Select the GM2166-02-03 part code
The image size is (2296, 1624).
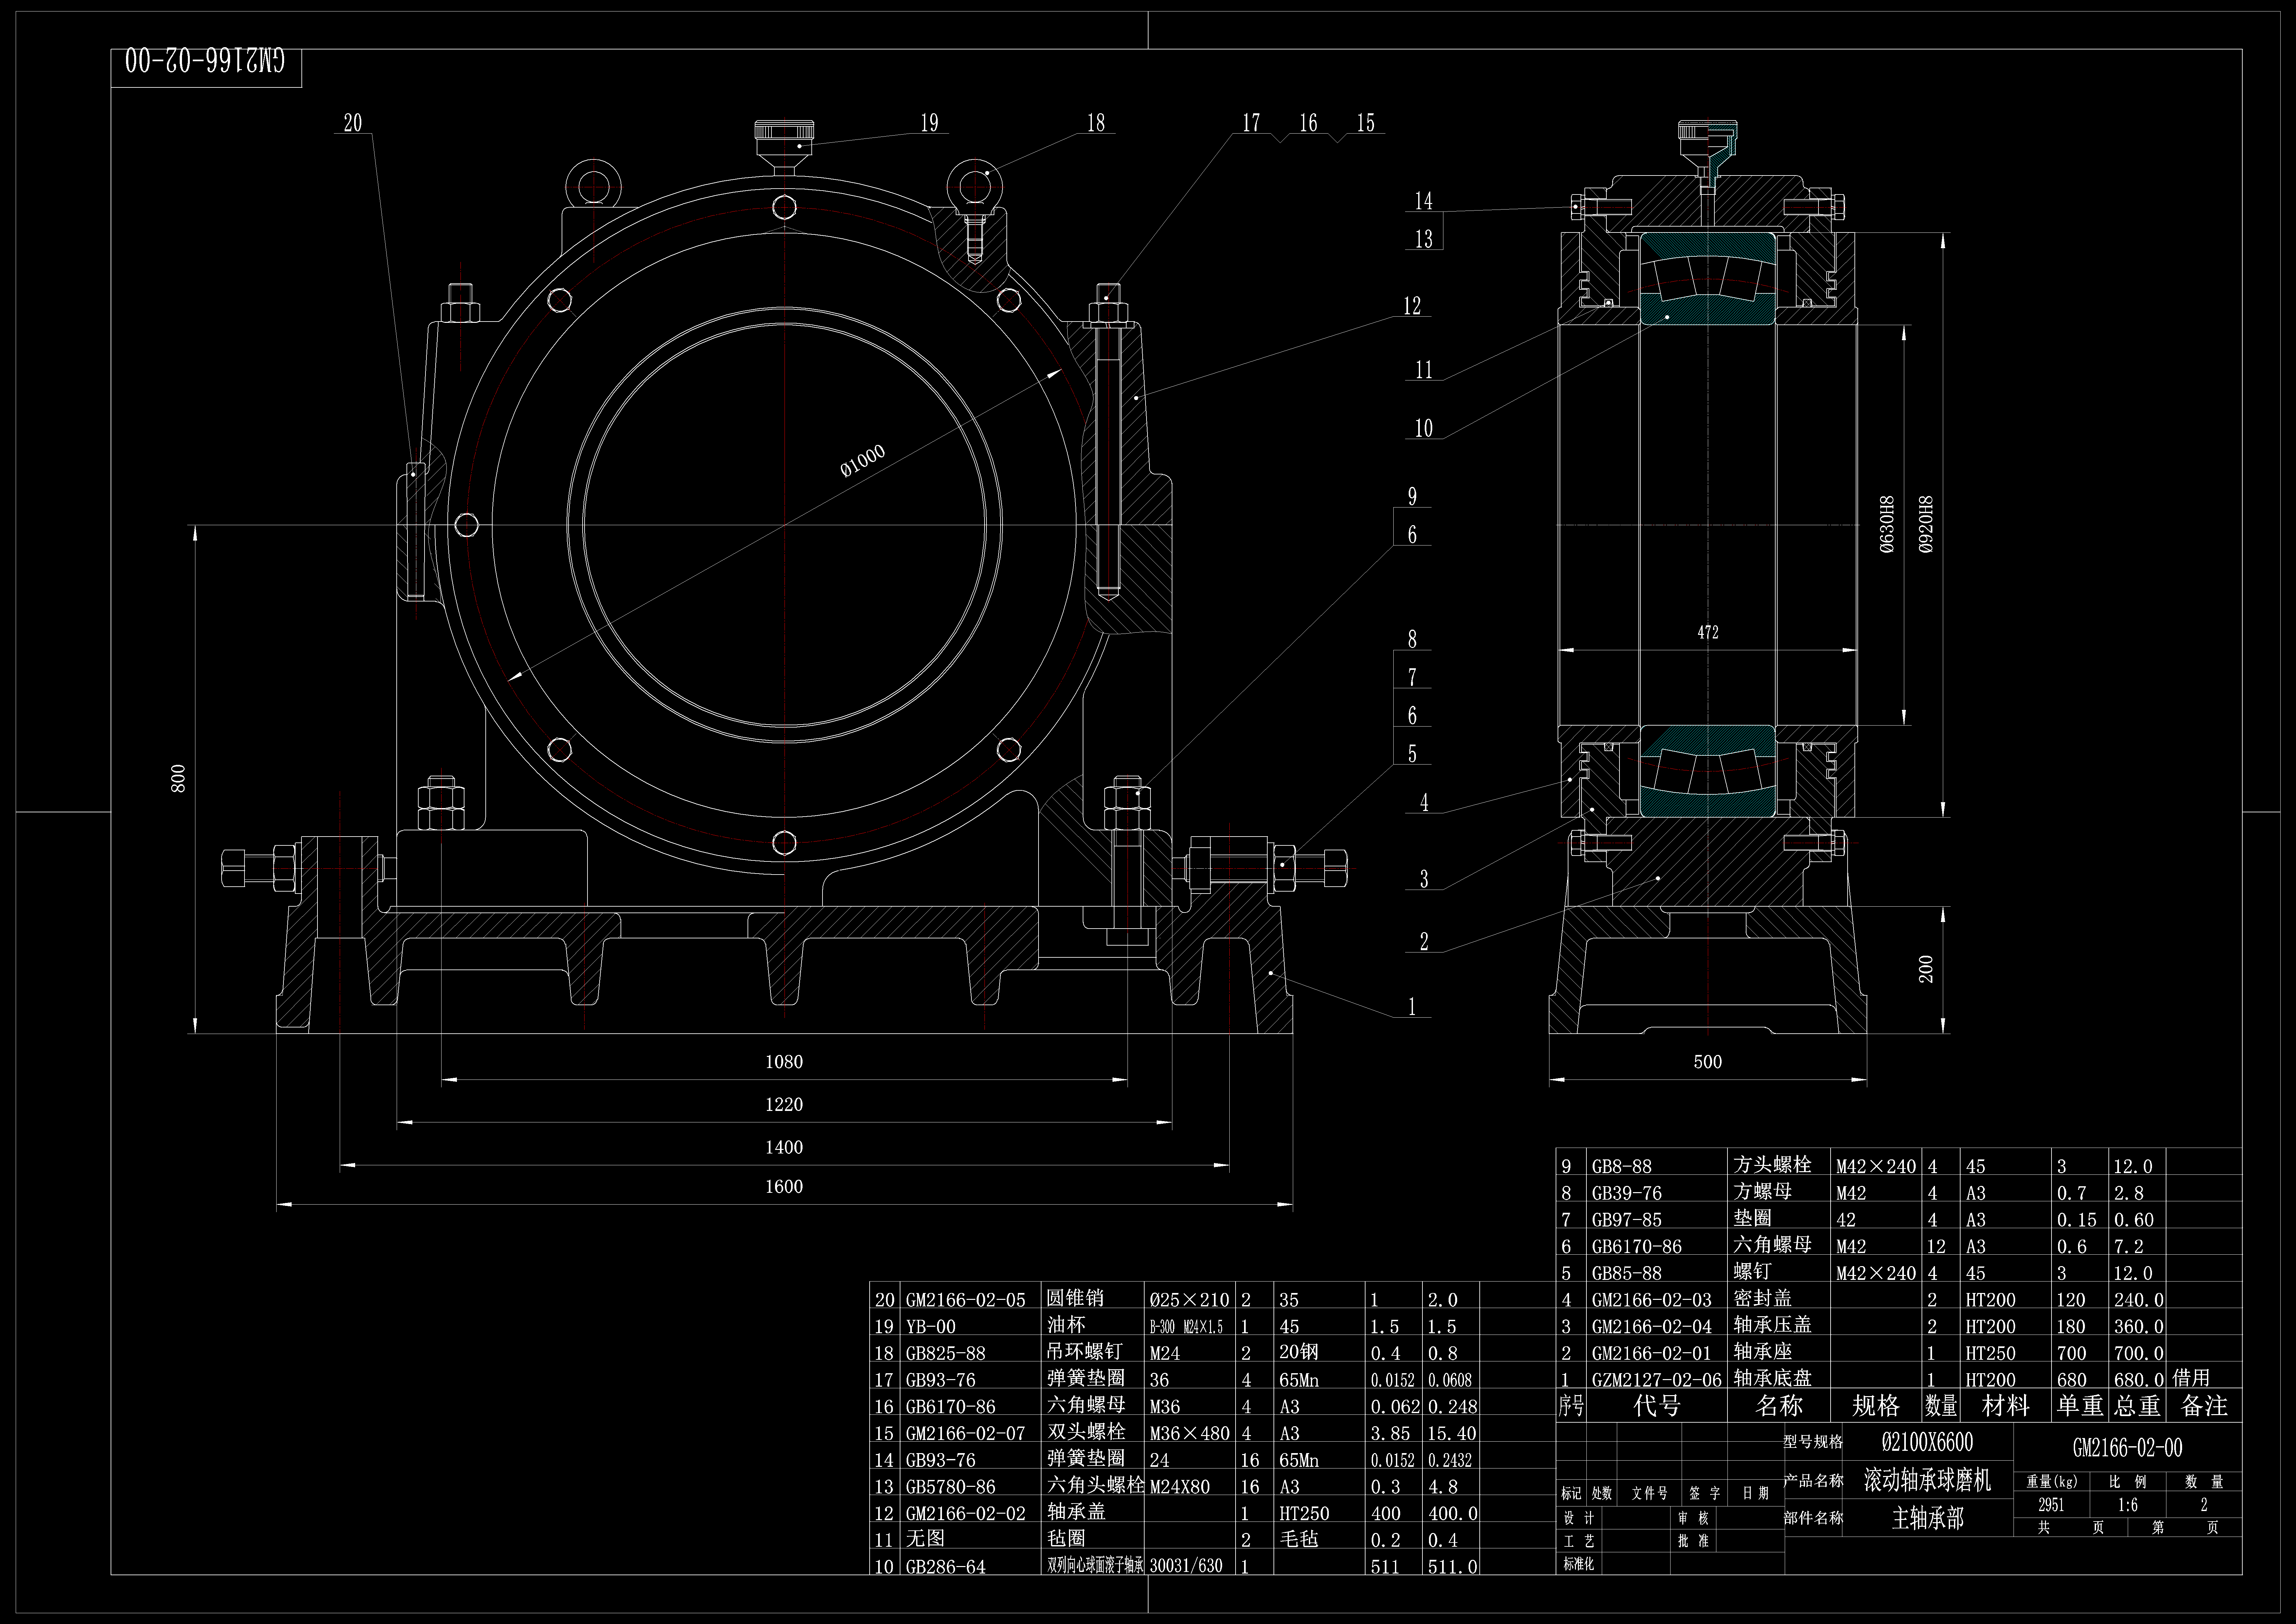click(x=1652, y=1300)
